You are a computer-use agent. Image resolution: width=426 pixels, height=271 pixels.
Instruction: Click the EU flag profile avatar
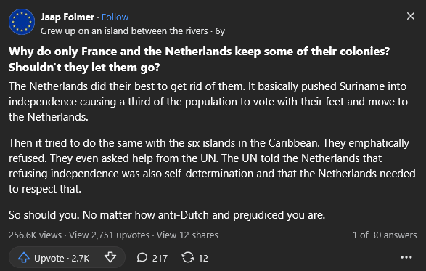tap(22, 22)
